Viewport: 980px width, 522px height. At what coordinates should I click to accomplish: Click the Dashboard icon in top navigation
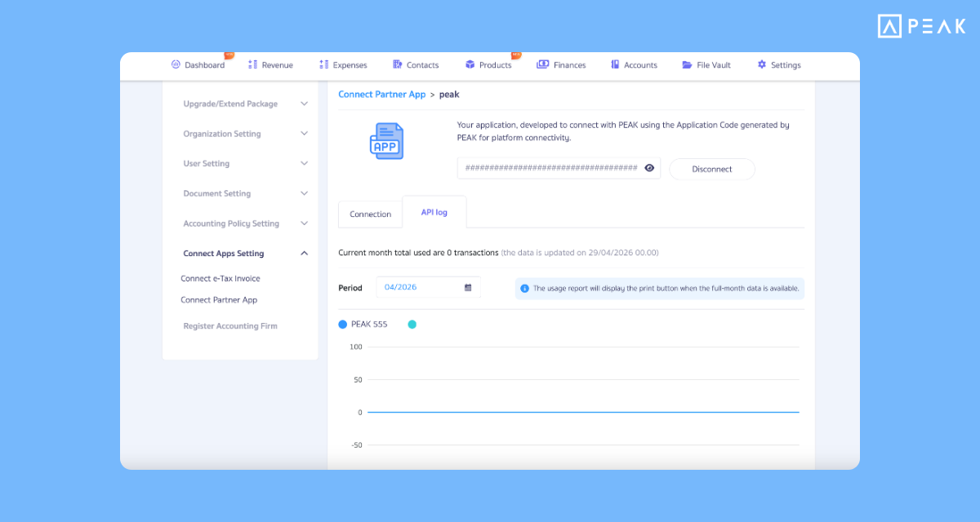pos(176,64)
